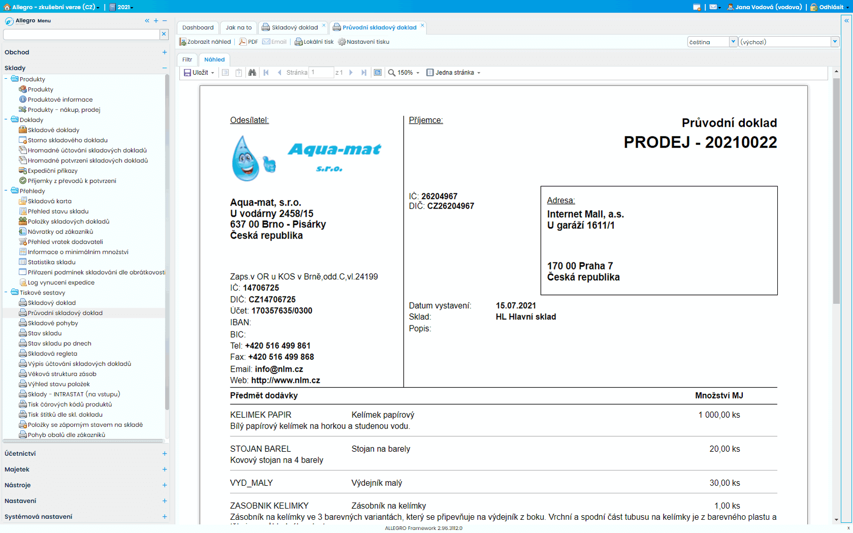
Task: Toggle full-screen preview icon in toolbar
Action: (x=377, y=73)
